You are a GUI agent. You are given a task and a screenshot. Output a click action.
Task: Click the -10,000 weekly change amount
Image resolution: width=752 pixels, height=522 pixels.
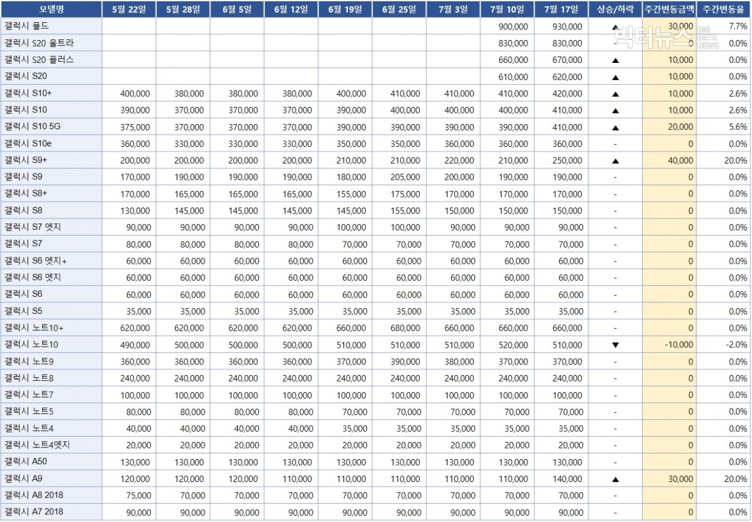click(x=679, y=345)
